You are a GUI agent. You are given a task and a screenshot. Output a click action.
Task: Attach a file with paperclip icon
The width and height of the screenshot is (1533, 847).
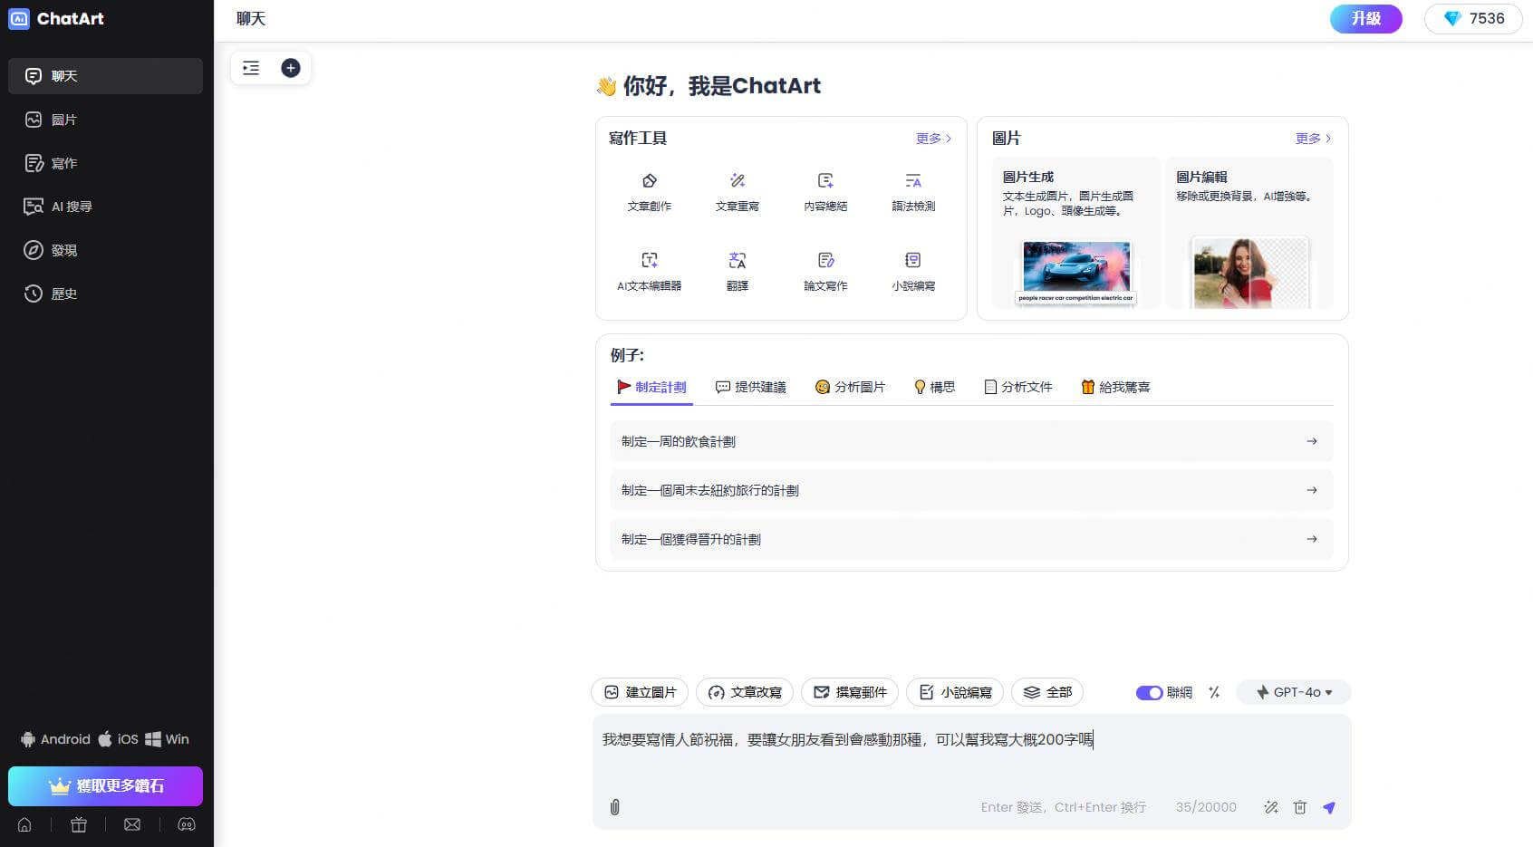[x=614, y=807]
